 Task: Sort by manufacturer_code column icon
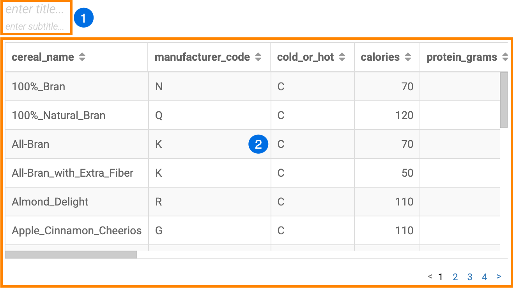(x=258, y=57)
